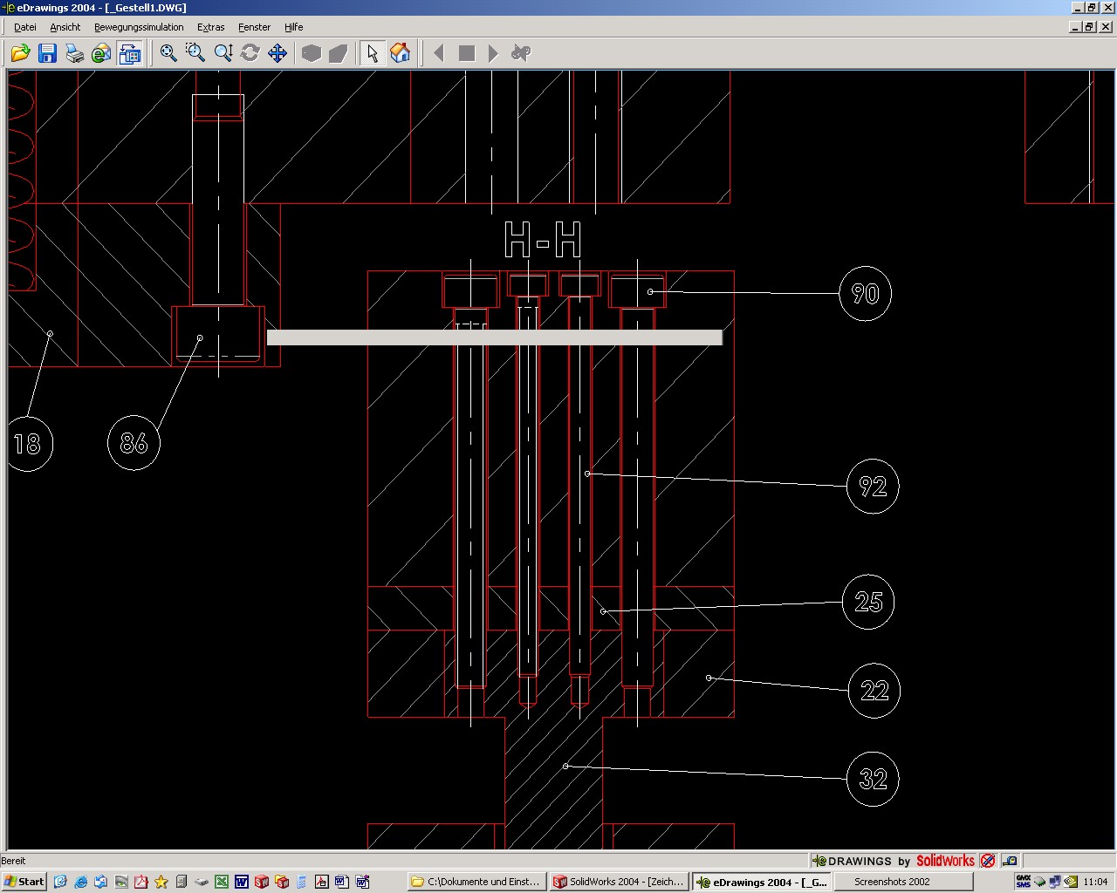Screen dimensions: 1117x893
Task: Open the Bewegungssimulation menu
Action: tap(139, 27)
